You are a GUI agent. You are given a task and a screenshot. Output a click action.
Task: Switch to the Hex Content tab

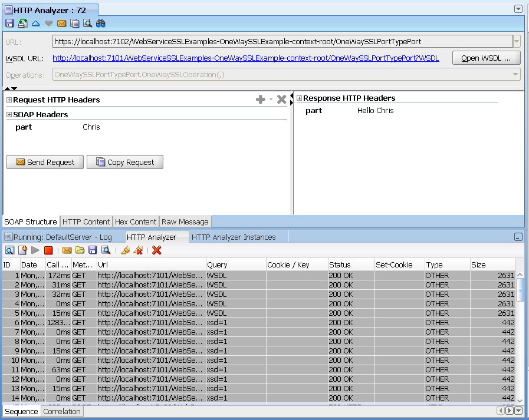[x=136, y=222]
